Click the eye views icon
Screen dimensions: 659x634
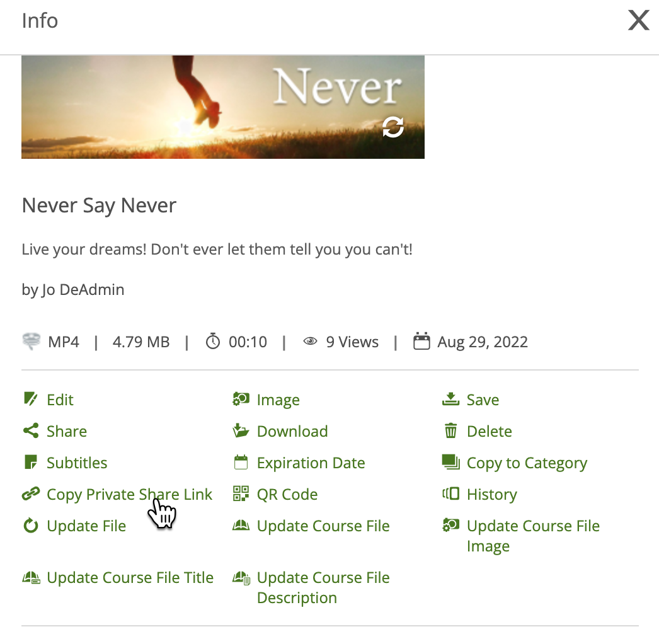(310, 342)
